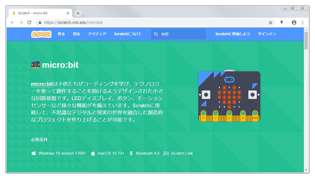
Task: Click the macOS 10.13+ text
Action: tap(111, 153)
